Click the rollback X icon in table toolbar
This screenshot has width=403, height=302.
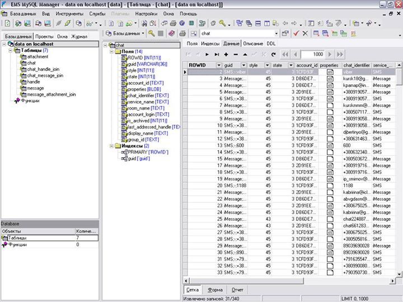click(305, 34)
